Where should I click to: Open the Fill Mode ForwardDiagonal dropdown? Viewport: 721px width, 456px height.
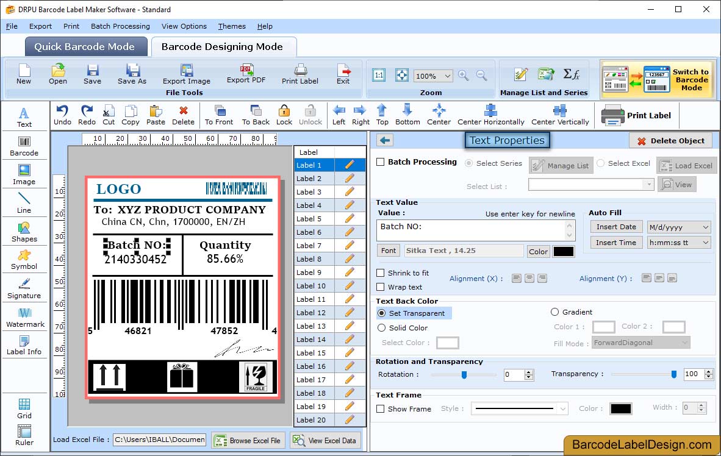[x=684, y=343]
